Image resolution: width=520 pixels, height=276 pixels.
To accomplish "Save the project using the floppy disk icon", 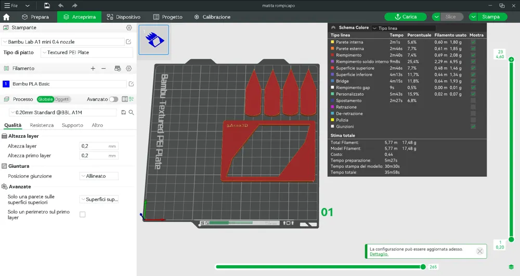I will pyautogui.click(x=47, y=5).
